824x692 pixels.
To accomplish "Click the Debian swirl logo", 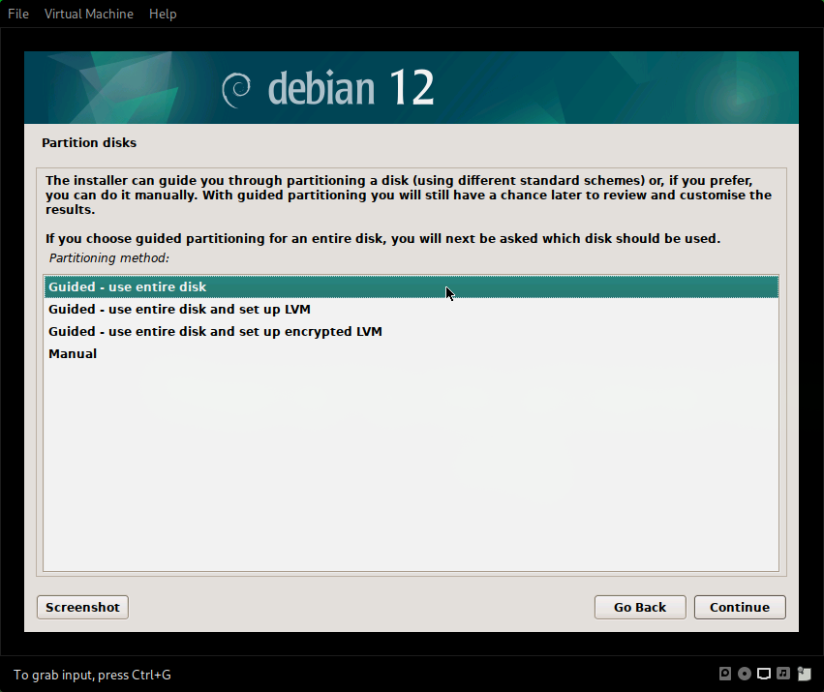I will coord(236,89).
